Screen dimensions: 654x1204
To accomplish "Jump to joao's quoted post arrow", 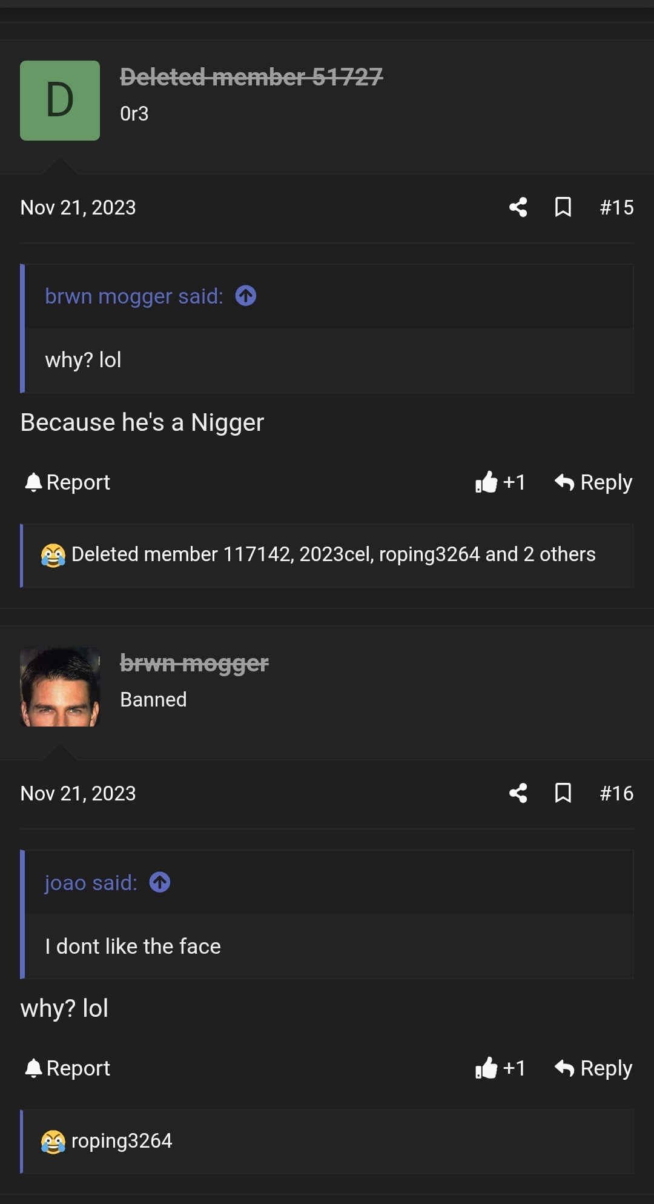I will coord(160,882).
